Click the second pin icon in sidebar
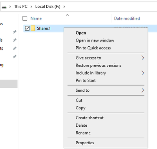157x149 pixels. click(15, 40)
